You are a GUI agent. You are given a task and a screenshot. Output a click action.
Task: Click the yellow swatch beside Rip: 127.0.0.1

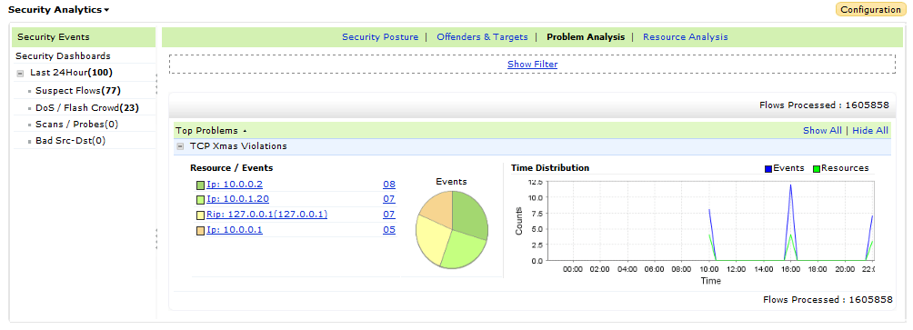pyautogui.click(x=200, y=215)
